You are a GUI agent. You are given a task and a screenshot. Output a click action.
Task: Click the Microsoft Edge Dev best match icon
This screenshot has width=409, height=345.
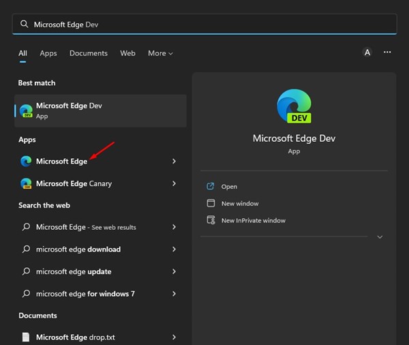point(26,110)
